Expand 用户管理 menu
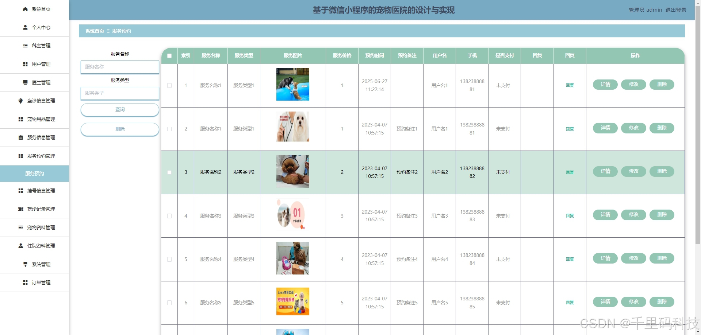Screen dimensions: 701x335 click(x=34, y=64)
